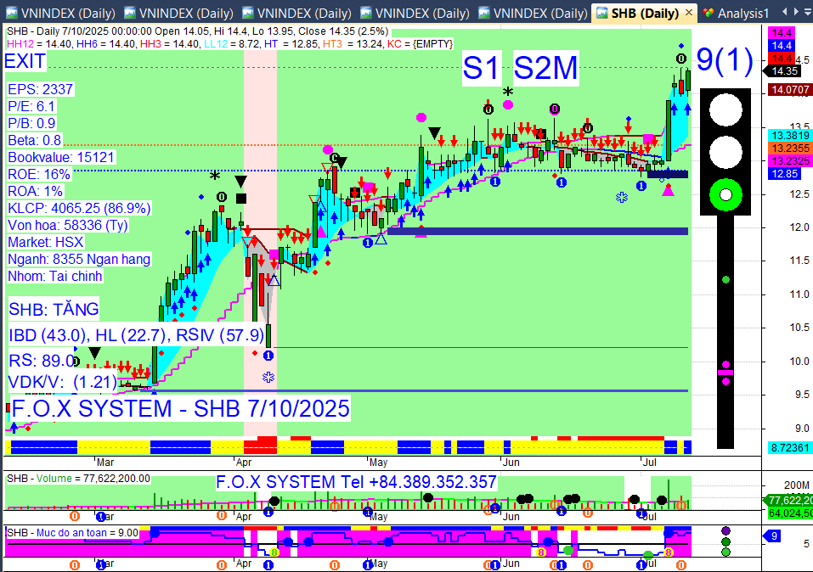The width and height of the screenshot is (813, 572).
Task: Click the SHB - Muc do an toan title
Action: (x=72, y=533)
